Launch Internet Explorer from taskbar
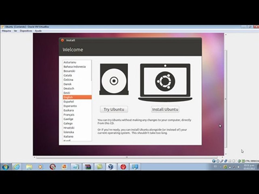Screen dimensions: 259x194 click(16, 167)
